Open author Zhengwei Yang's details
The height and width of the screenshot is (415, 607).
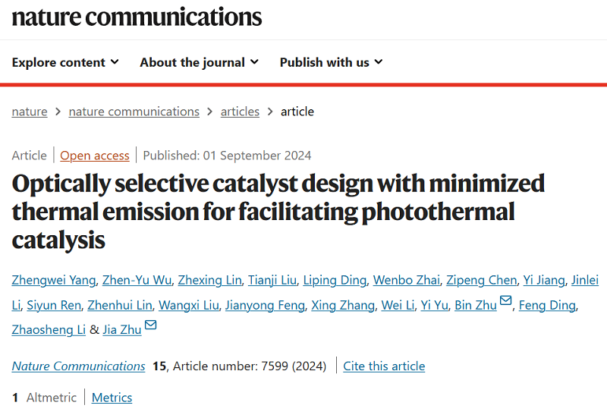tap(54, 281)
